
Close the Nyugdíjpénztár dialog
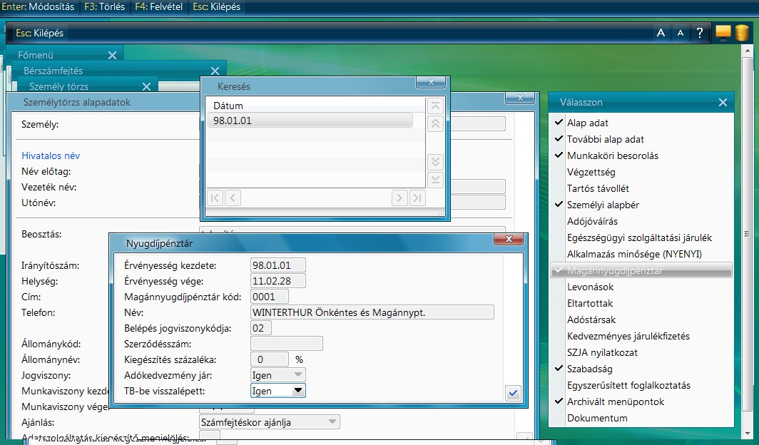[x=508, y=239]
